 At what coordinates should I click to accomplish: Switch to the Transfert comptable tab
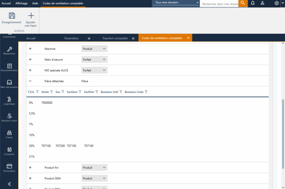click(115, 38)
